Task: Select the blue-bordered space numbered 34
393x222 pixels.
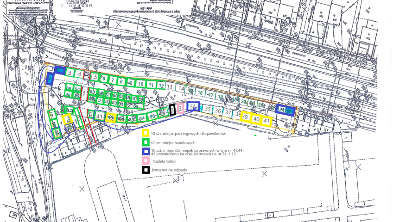Action: (194, 107)
